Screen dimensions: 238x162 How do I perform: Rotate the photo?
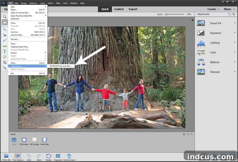49,157
